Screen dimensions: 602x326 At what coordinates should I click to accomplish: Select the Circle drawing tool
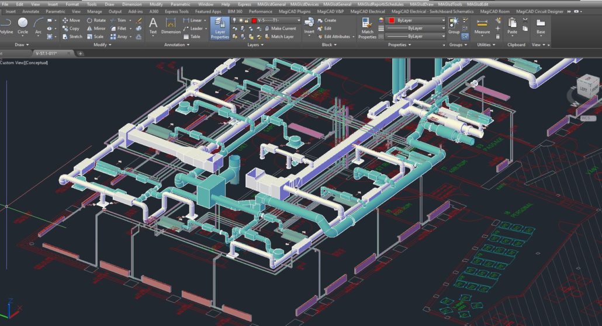(22, 24)
